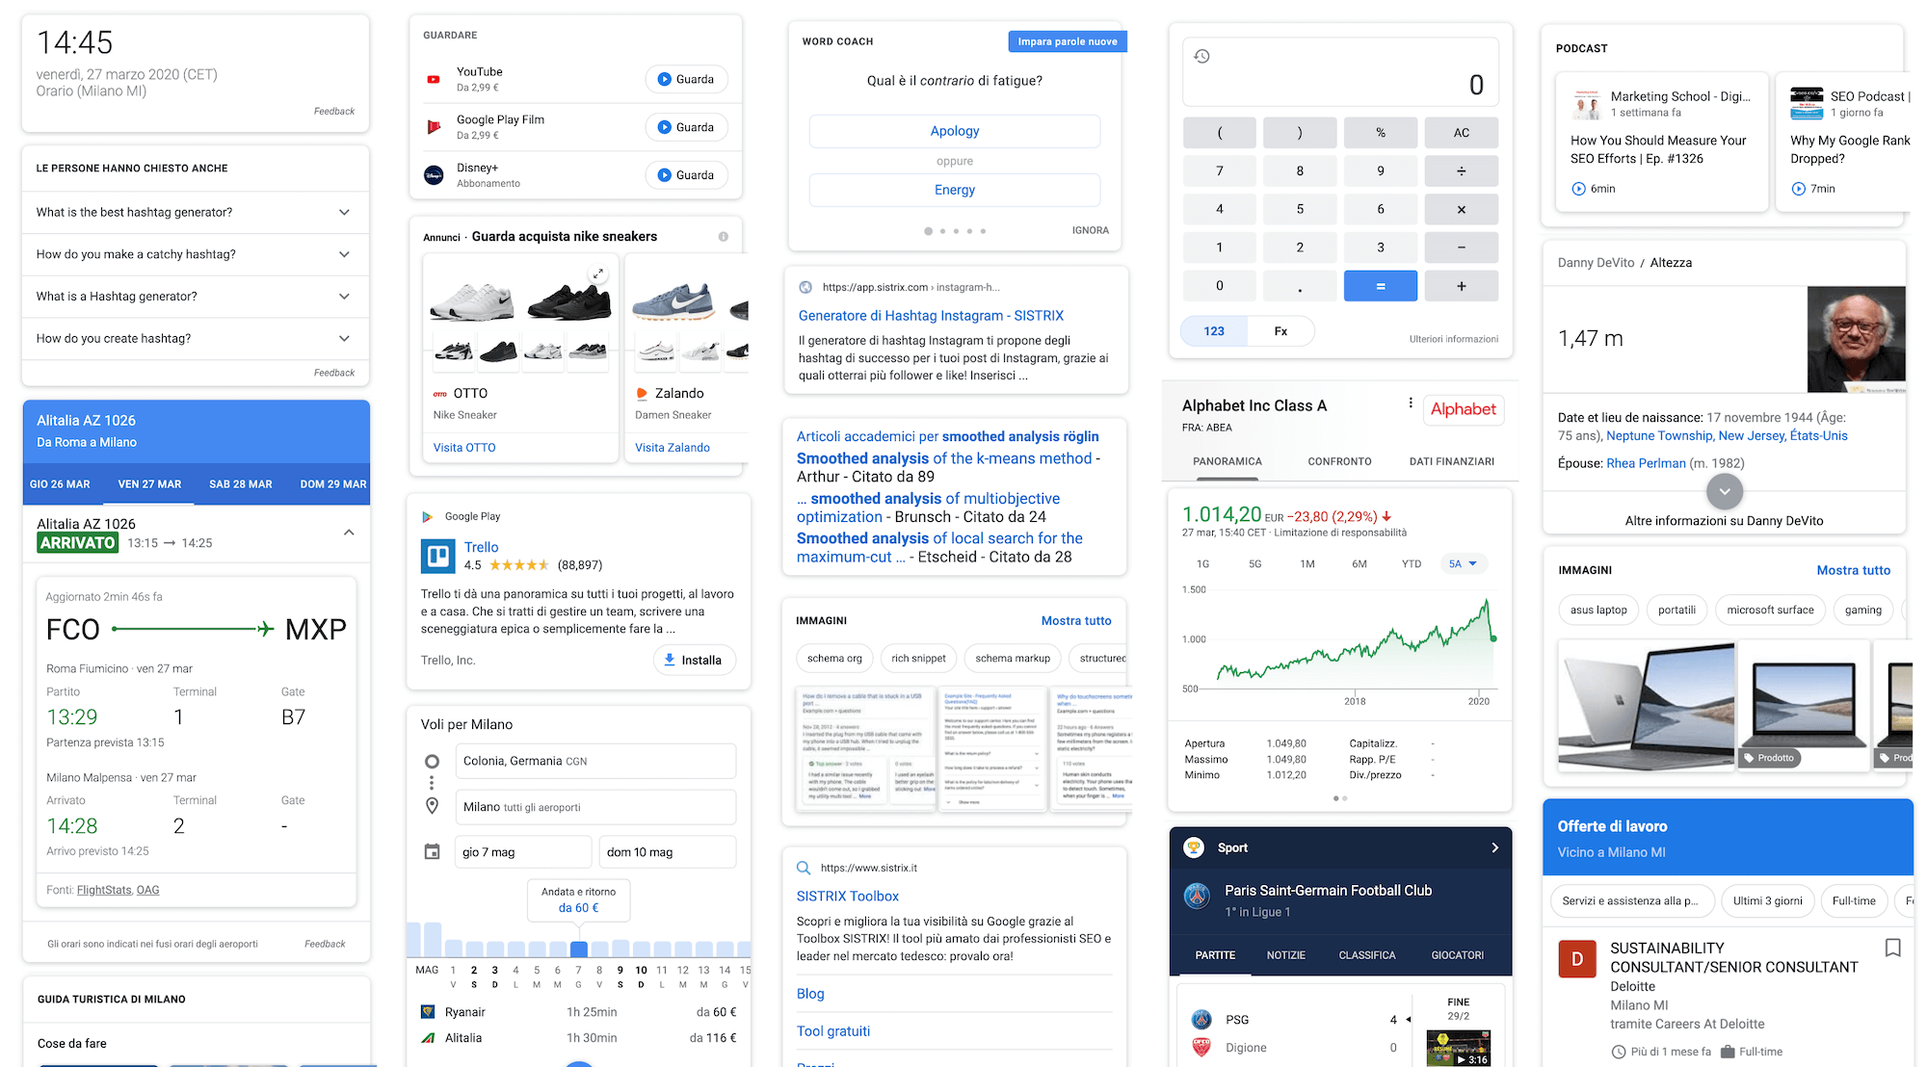Click the destination pin icon for Milano
This screenshot has height=1067, width=1927.
[432, 806]
